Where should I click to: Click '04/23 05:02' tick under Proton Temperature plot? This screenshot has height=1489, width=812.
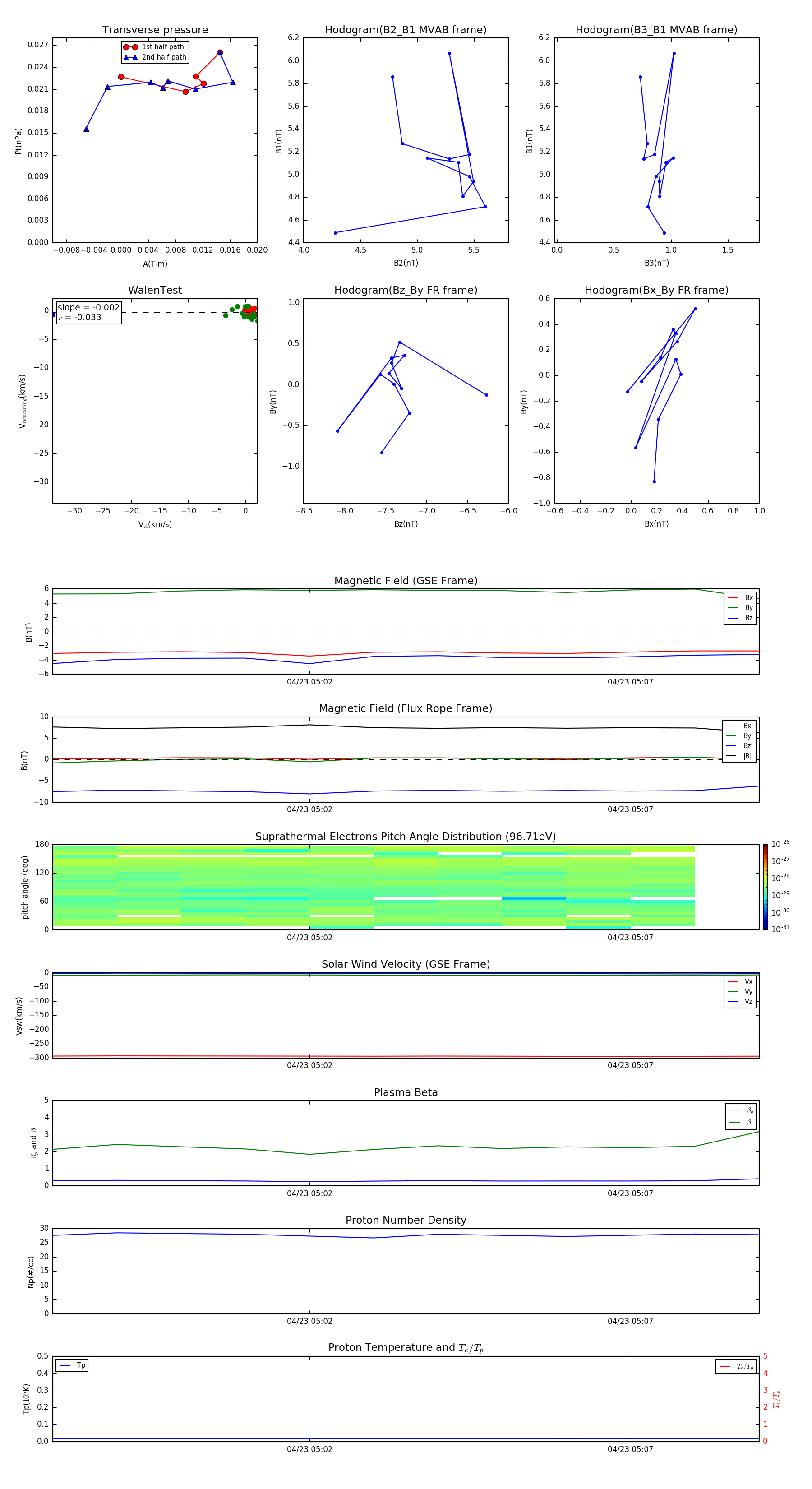tap(309, 1450)
